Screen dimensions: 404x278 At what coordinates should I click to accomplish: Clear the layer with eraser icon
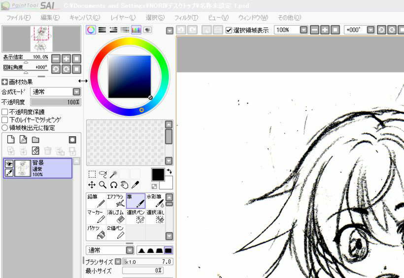tap(35, 151)
